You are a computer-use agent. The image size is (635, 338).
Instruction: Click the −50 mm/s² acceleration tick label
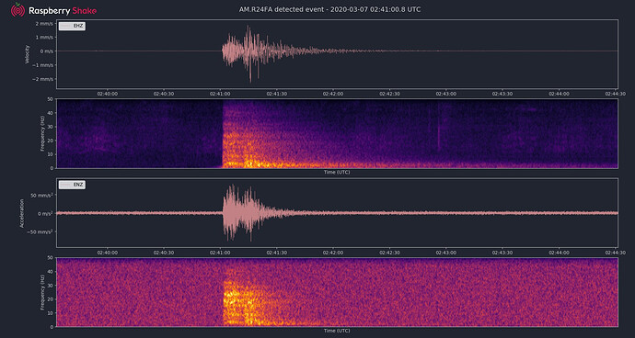tap(40, 231)
